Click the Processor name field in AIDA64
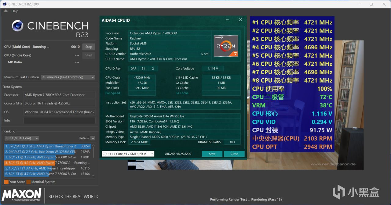 [170, 33]
